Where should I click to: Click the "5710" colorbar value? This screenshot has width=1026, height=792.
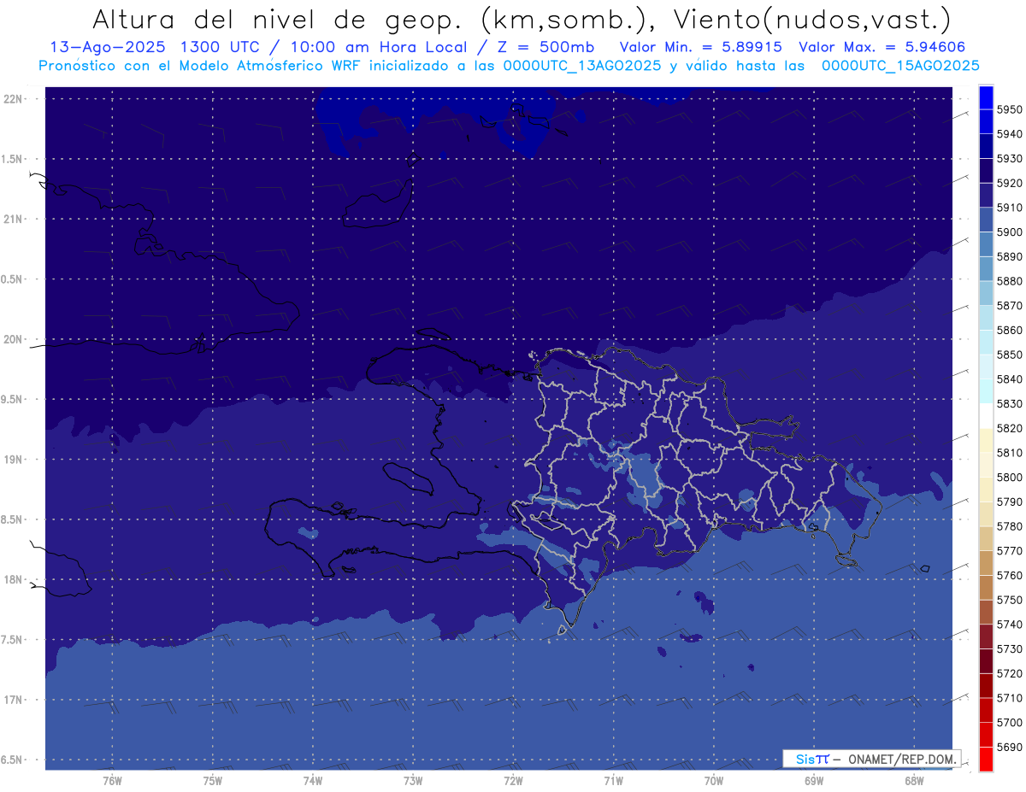(1010, 698)
